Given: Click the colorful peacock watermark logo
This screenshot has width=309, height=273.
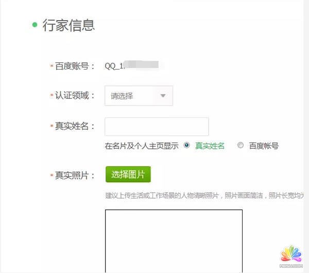Looking at the screenshot, I should [291, 254].
